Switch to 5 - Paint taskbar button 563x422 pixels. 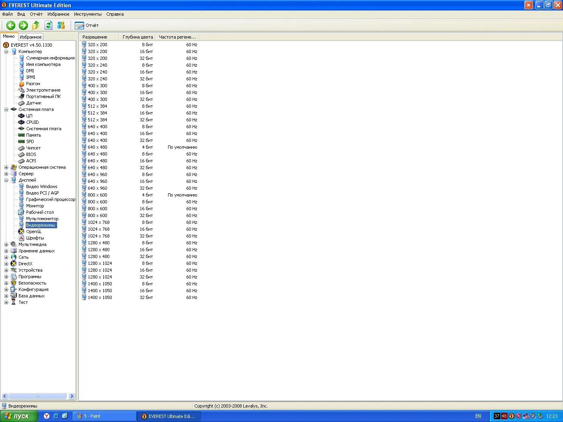pos(105,416)
